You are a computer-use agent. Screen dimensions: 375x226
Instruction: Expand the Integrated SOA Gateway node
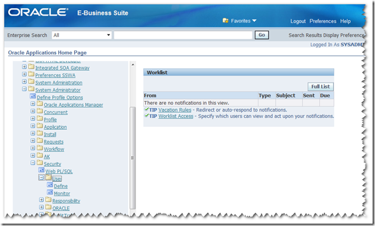(x=24, y=67)
